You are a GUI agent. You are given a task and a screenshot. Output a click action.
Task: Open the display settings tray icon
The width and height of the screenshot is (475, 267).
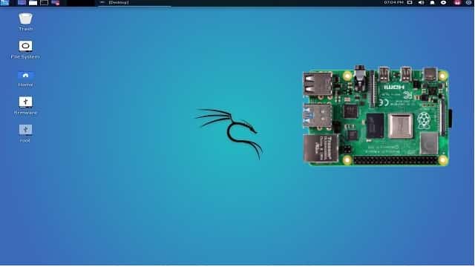pos(410,2)
